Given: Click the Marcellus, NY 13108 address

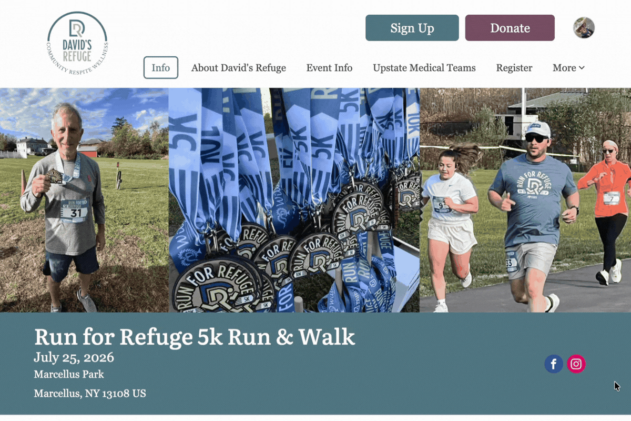Looking at the screenshot, I should click(x=90, y=394).
